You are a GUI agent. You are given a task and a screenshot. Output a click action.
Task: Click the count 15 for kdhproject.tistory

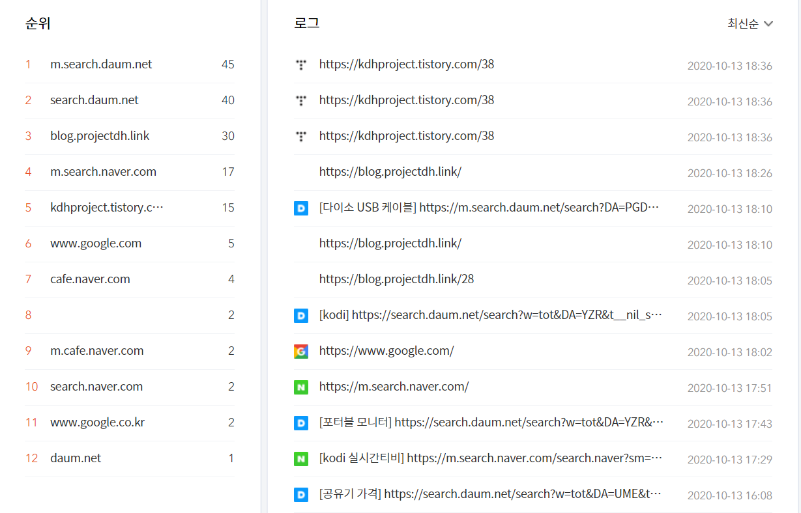(x=228, y=208)
